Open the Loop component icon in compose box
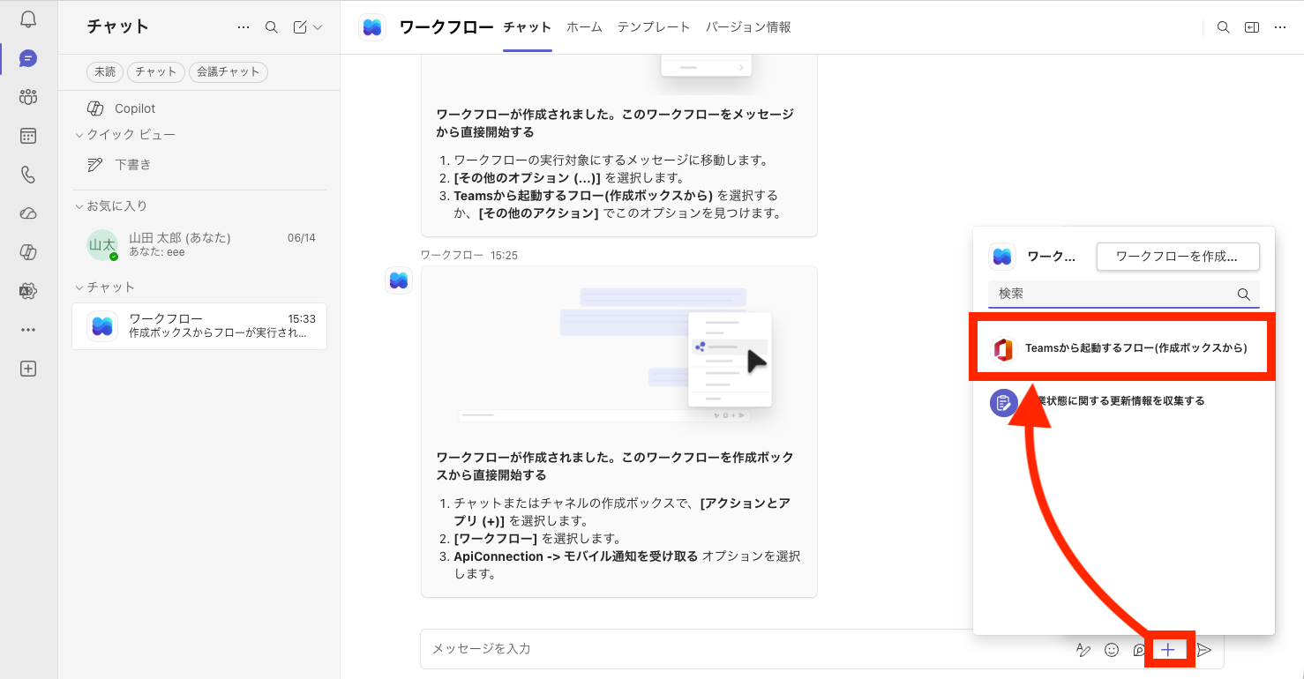Screen dimensions: 1304x679 coord(1140,650)
